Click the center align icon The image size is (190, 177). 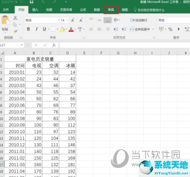pos(99,29)
